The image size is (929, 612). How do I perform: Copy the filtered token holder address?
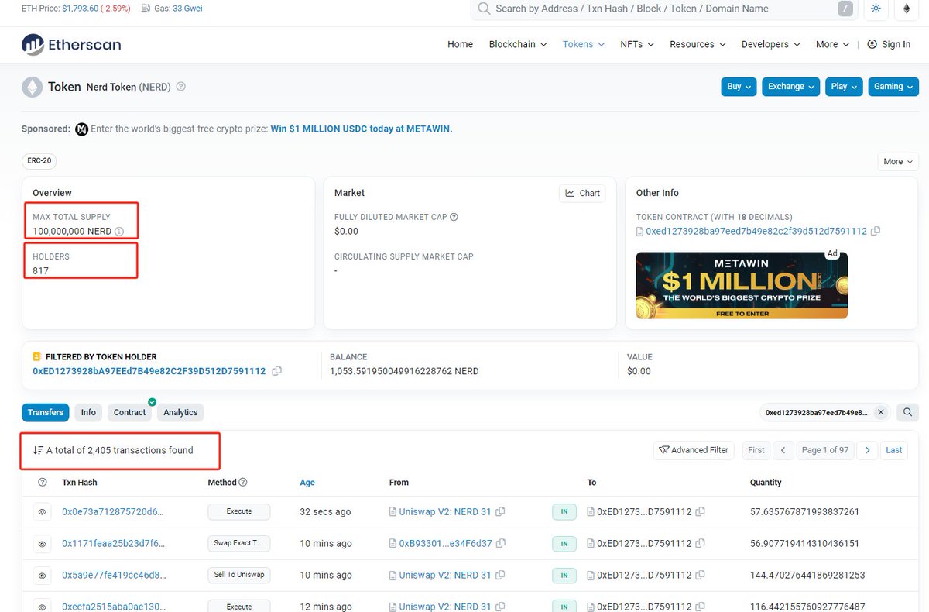pyautogui.click(x=277, y=371)
